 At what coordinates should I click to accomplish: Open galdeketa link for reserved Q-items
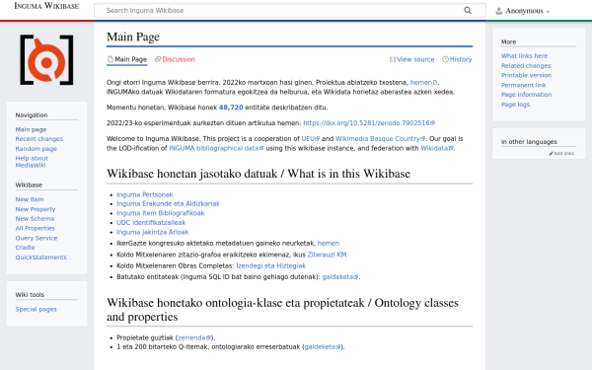[x=323, y=346]
